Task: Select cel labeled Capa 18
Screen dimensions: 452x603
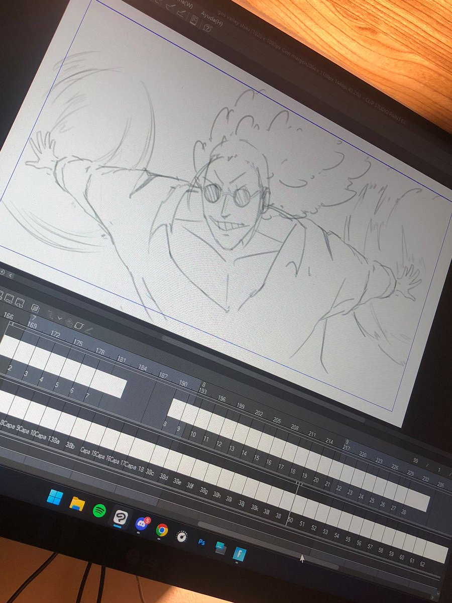Action: (134, 466)
